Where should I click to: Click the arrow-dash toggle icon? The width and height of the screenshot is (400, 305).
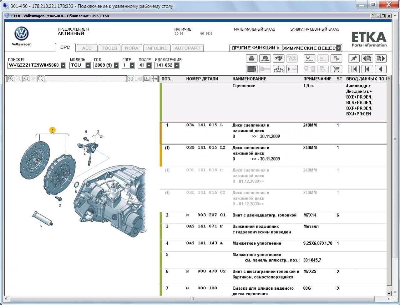[x=292, y=69]
